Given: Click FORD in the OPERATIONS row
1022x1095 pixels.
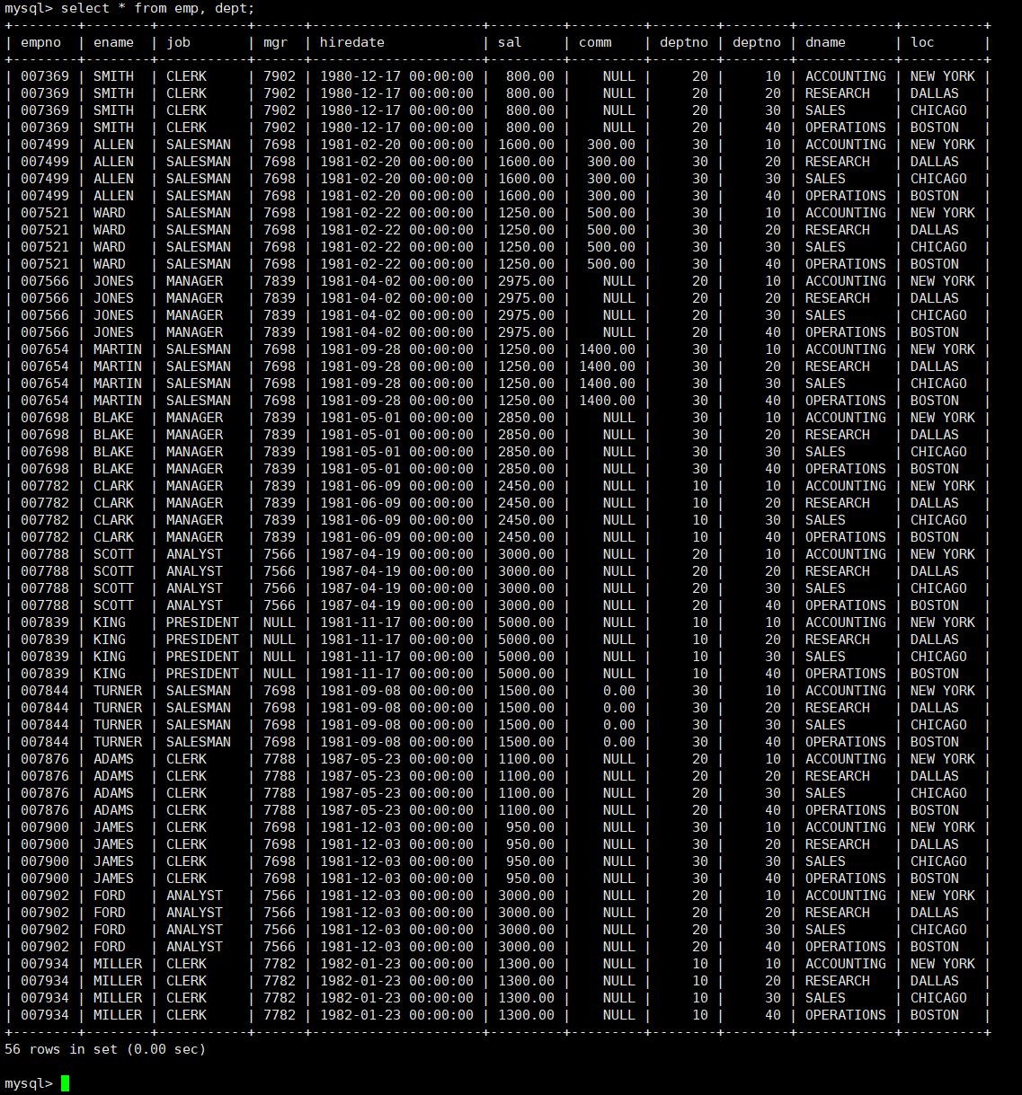Looking at the screenshot, I should (110, 947).
